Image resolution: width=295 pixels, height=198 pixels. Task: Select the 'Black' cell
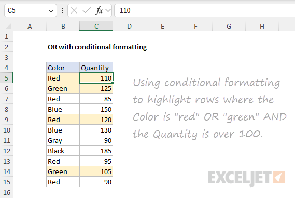click(x=63, y=151)
